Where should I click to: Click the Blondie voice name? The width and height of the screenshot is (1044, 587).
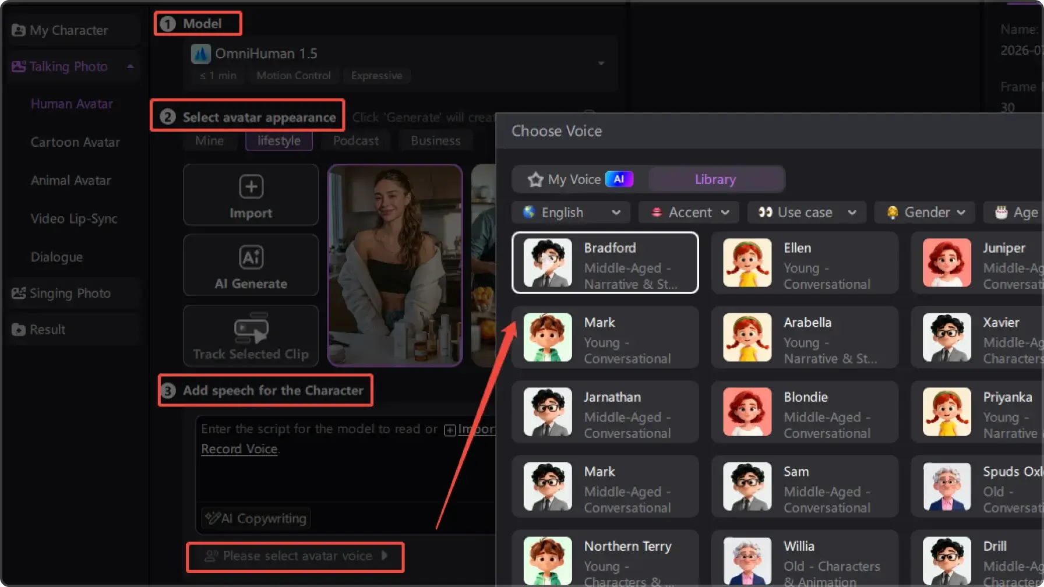tap(805, 397)
